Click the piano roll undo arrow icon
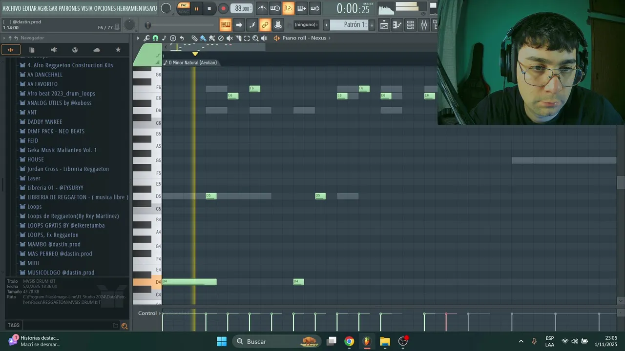This screenshot has height=351, width=625. tap(182, 38)
